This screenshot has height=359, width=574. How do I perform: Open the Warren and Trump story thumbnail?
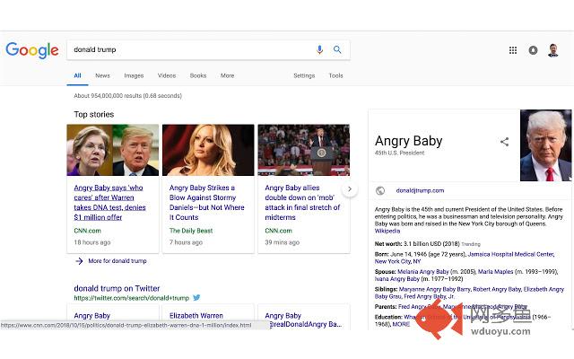click(x=113, y=150)
